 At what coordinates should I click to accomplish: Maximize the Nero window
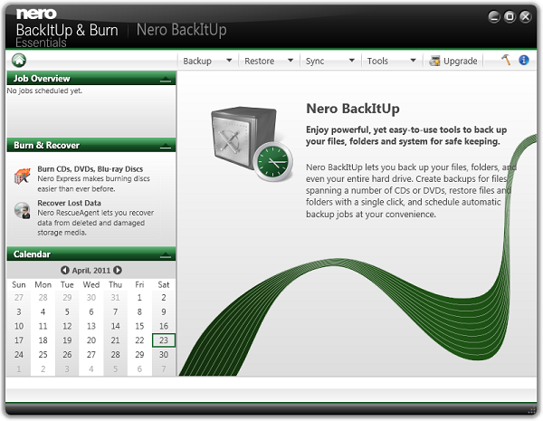coord(510,16)
